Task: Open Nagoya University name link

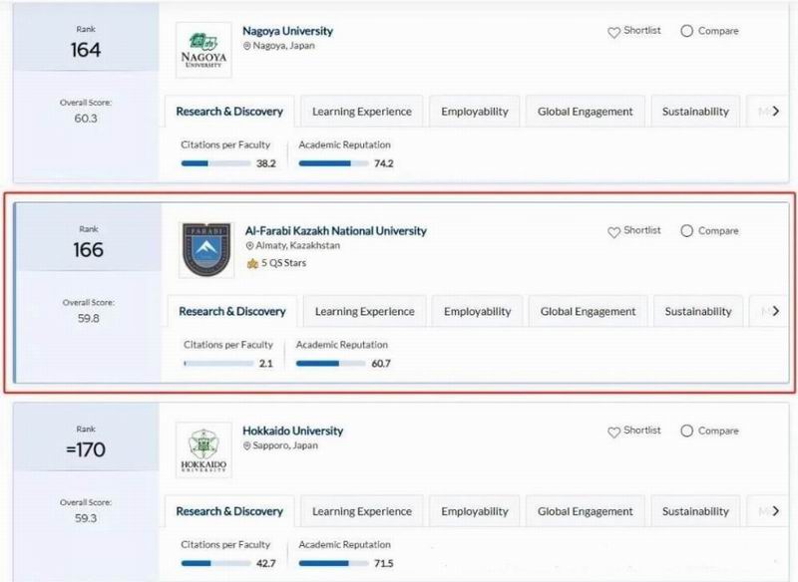Action: tap(287, 31)
